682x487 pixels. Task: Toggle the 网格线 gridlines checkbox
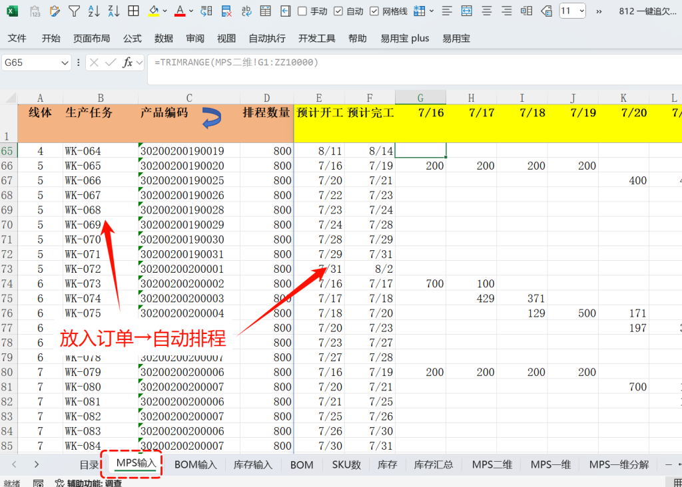point(374,11)
